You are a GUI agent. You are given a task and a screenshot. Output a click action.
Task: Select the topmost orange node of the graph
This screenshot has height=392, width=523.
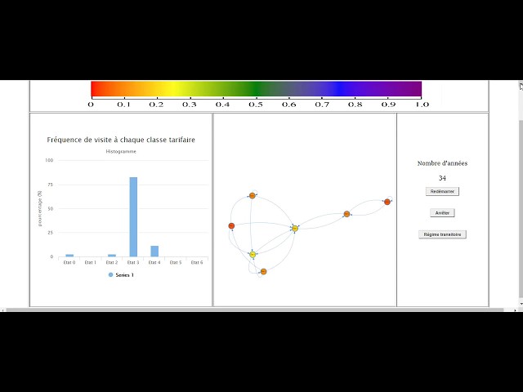point(253,196)
